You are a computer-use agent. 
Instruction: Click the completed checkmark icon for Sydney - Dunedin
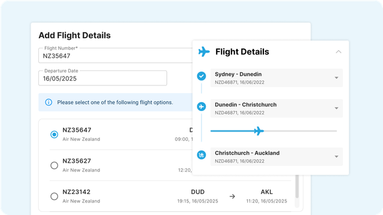(202, 76)
